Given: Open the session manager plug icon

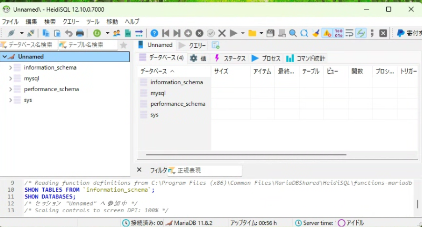Looking at the screenshot, I should click(11, 33).
